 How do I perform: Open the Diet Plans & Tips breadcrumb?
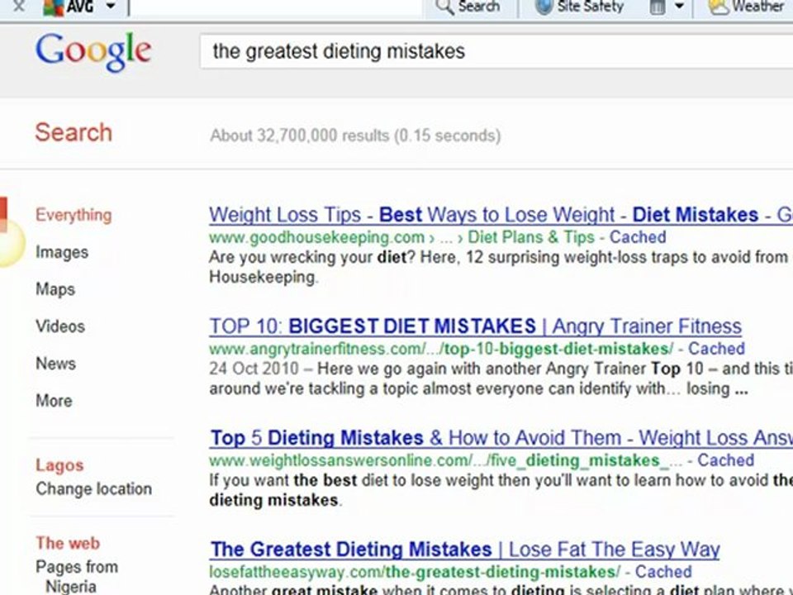[x=530, y=237]
